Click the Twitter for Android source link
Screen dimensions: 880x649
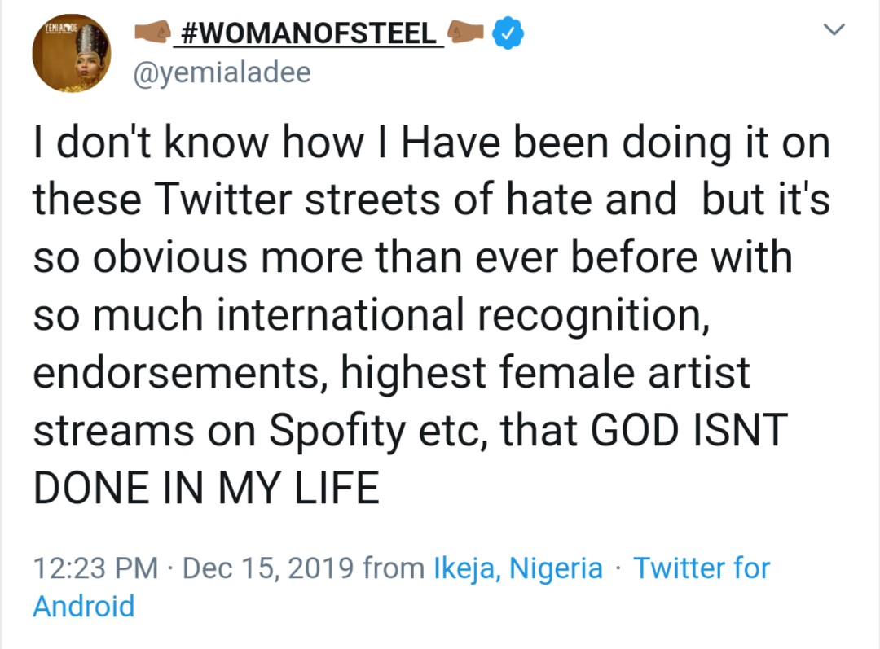click(702, 568)
